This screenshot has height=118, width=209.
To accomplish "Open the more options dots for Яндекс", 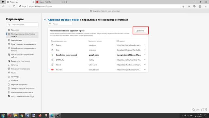I will 145,45.
